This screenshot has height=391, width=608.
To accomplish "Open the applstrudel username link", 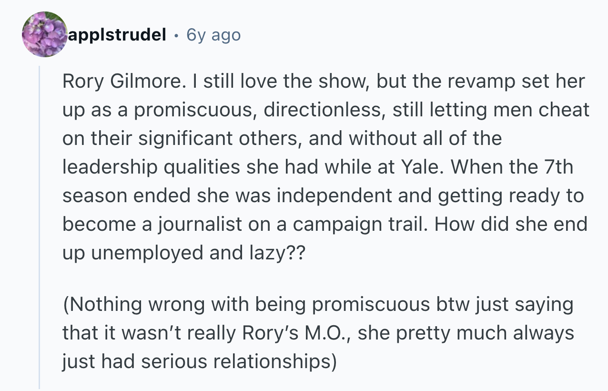I will [x=118, y=35].
